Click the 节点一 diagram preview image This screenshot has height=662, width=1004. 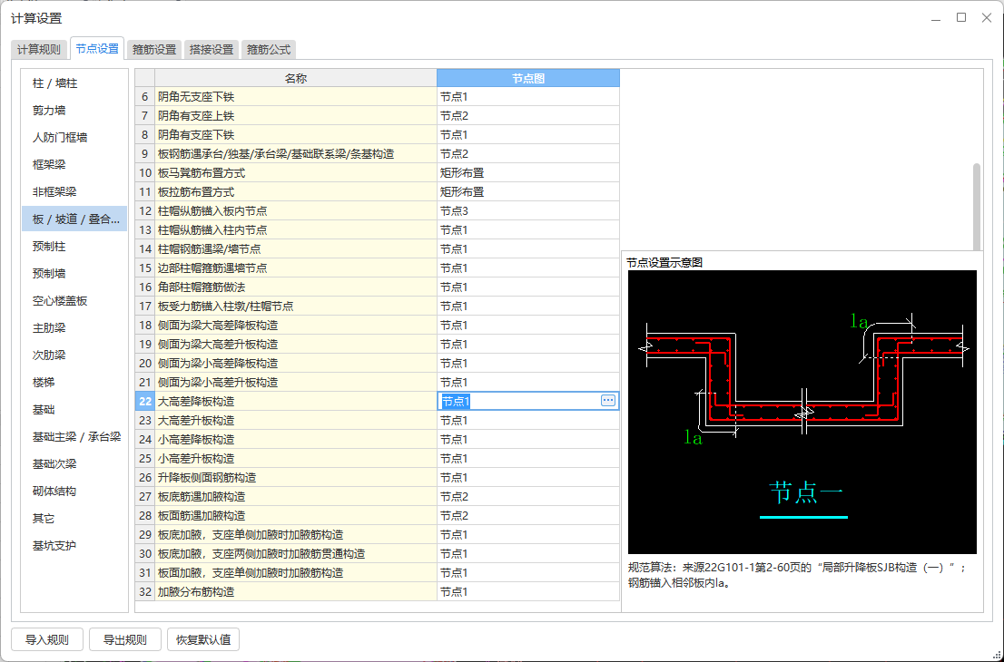[802, 412]
